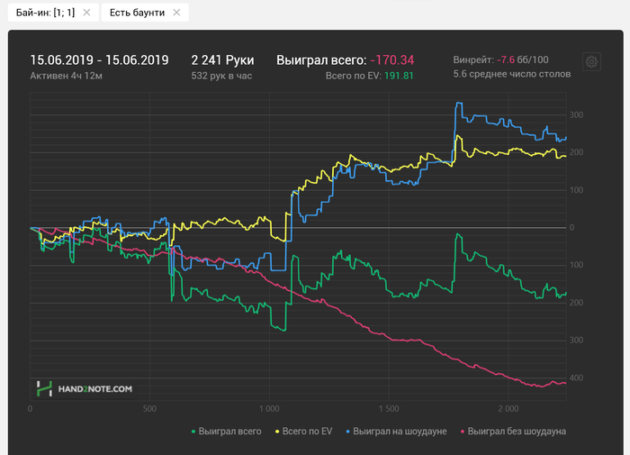Toggle the Выиграл всего legend series
The width and height of the screenshot is (630, 455).
[x=227, y=432]
